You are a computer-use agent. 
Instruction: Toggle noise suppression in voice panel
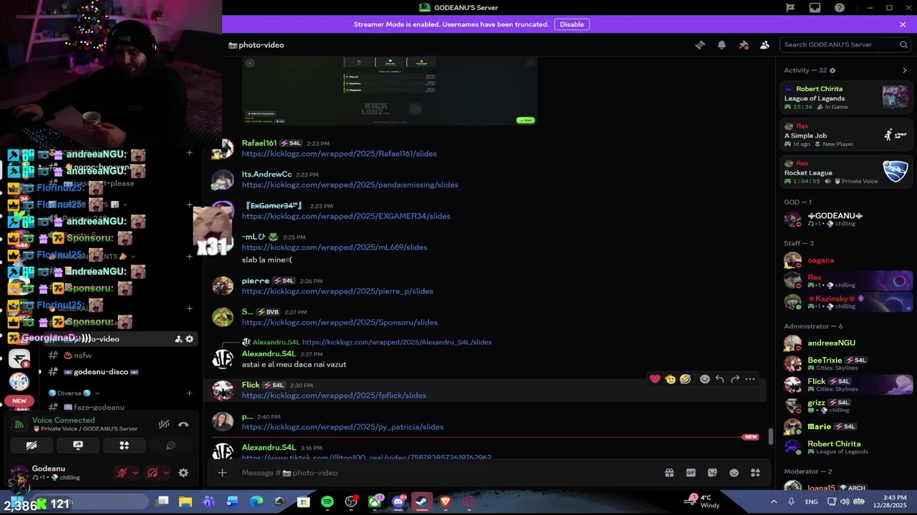tap(164, 424)
